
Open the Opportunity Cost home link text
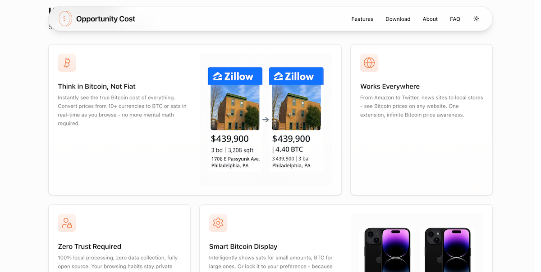click(x=105, y=19)
